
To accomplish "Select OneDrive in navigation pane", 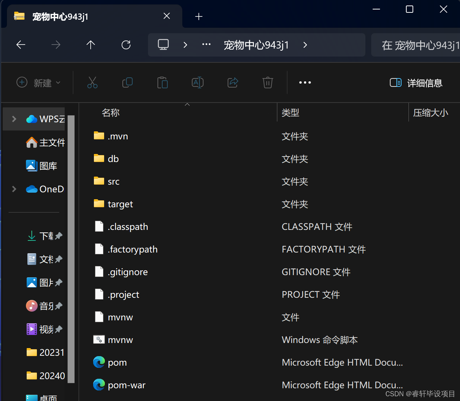I will (x=45, y=189).
